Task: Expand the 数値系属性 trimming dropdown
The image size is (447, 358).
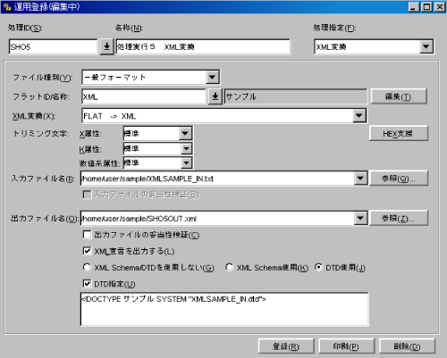Action: pyautogui.click(x=186, y=162)
